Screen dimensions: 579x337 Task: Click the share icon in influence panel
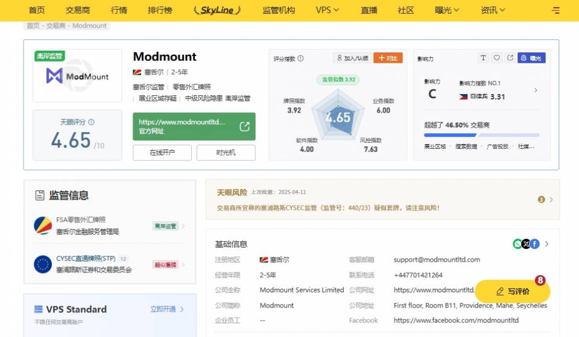[510, 58]
